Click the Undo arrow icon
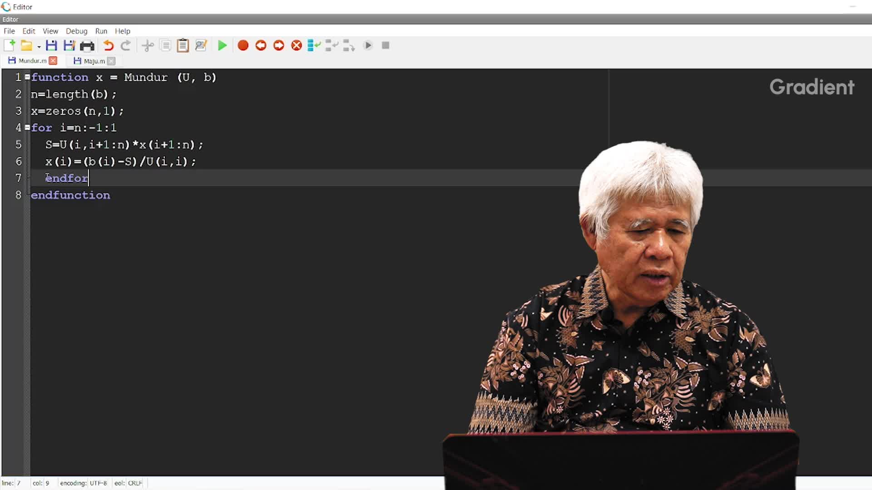 tap(108, 45)
